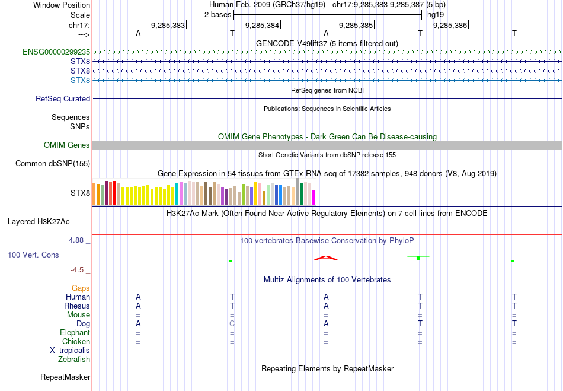Click the Window Position label
The height and width of the screenshot is (391, 563).
pos(62,5)
